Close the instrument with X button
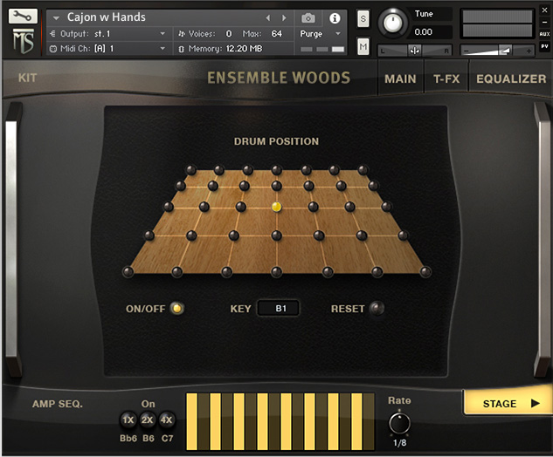Screen dimensions: 553x457 coord(544,10)
